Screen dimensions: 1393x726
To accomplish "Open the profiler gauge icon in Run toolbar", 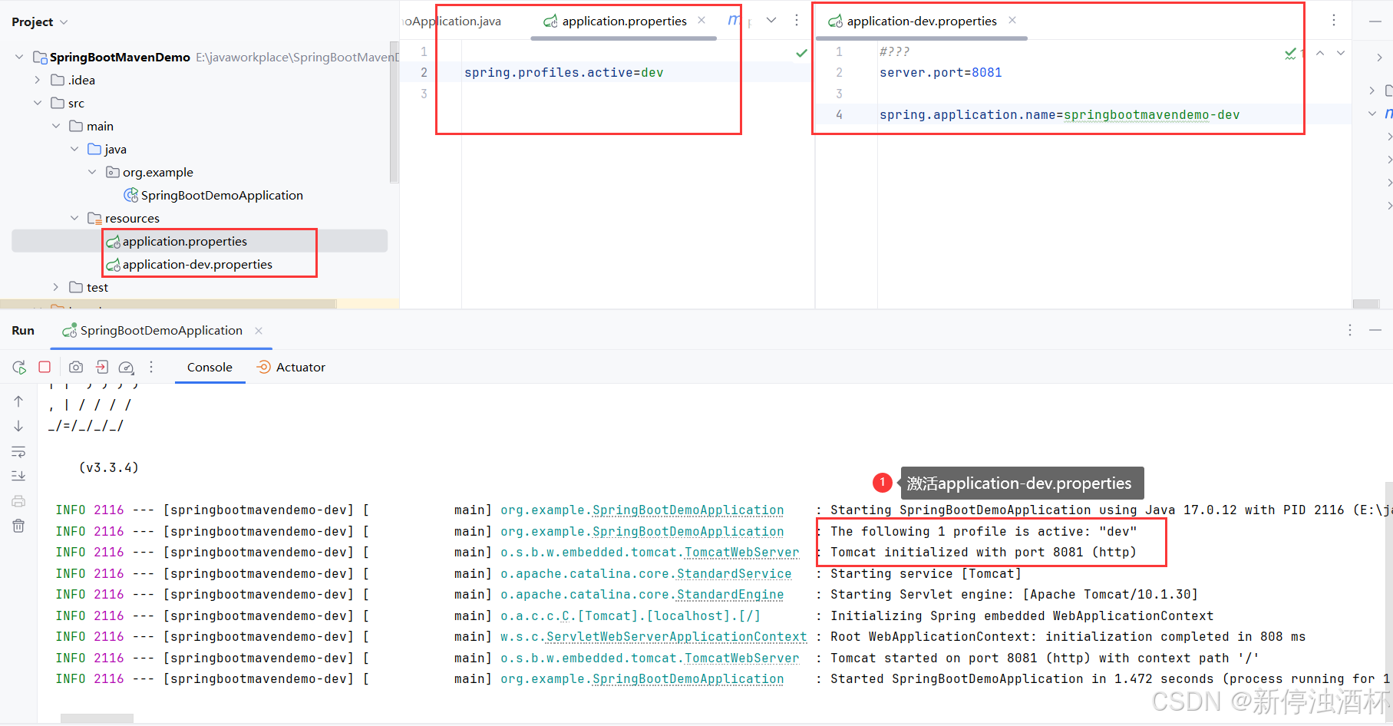I will pyautogui.click(x=127, y=368).
